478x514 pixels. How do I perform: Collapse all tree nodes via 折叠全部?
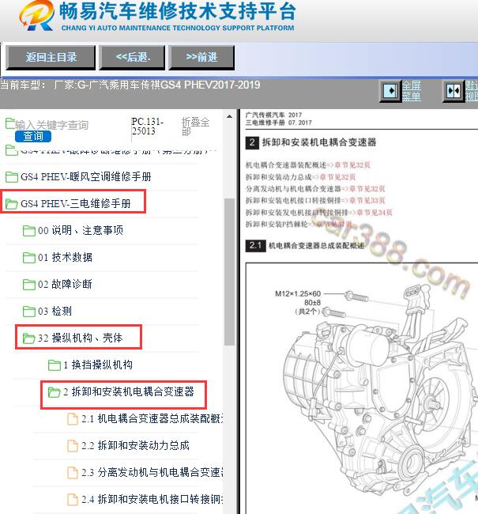pos(195,127)
